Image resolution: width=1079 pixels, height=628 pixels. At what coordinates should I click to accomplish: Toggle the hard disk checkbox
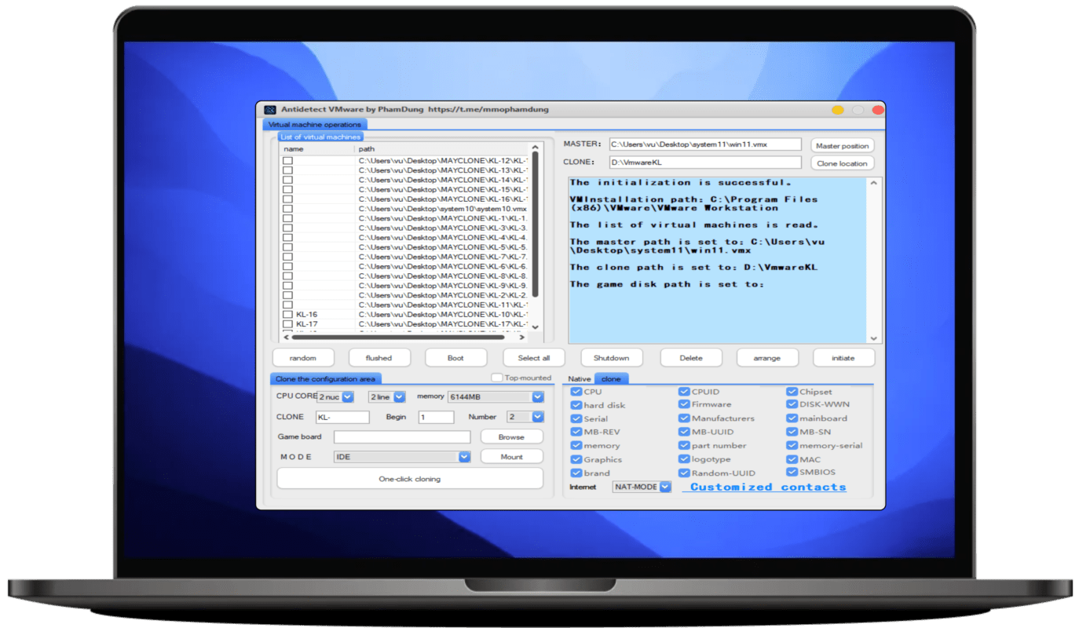click(577, 405)
